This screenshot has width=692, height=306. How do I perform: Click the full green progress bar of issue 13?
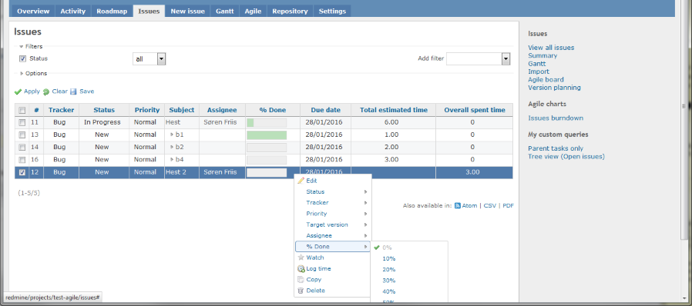click(267, 135)
